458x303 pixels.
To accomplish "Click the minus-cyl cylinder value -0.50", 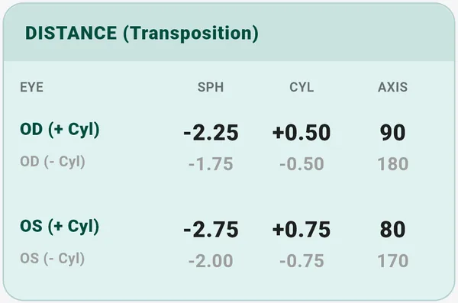I will click(302, 164).
